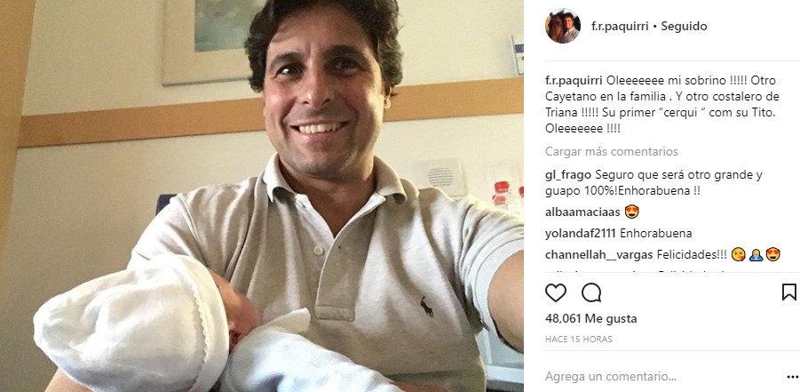800x392 pixels.
Task: Click the heart-eyes emoji in albaamaciaas comment
Action: point(631,212)
